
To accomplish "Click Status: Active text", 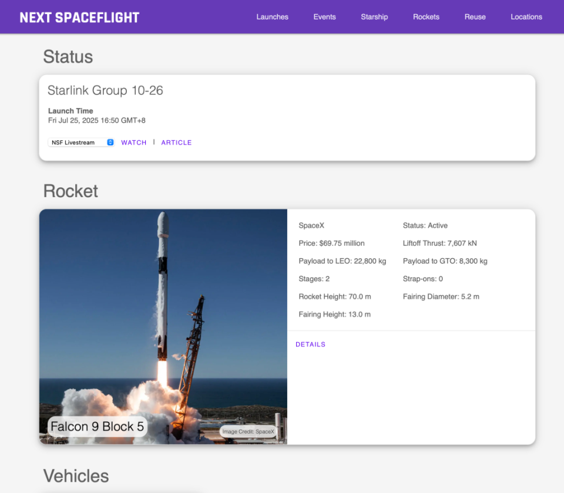I will click(x=425, y=225).
